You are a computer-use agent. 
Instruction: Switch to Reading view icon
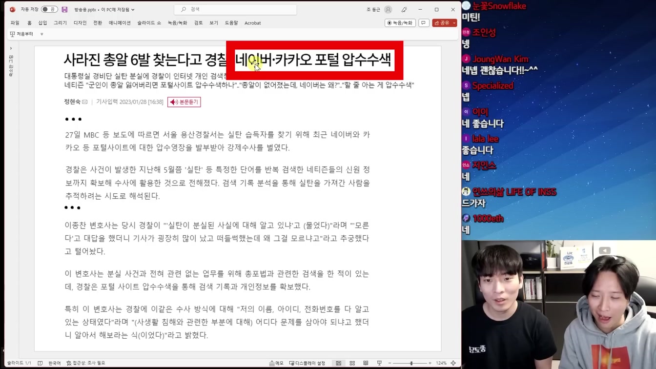coord(366,363)
